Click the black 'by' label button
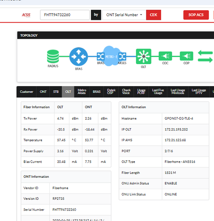The height and width of the screenshot is (221, 214). (x=96, y=15)
